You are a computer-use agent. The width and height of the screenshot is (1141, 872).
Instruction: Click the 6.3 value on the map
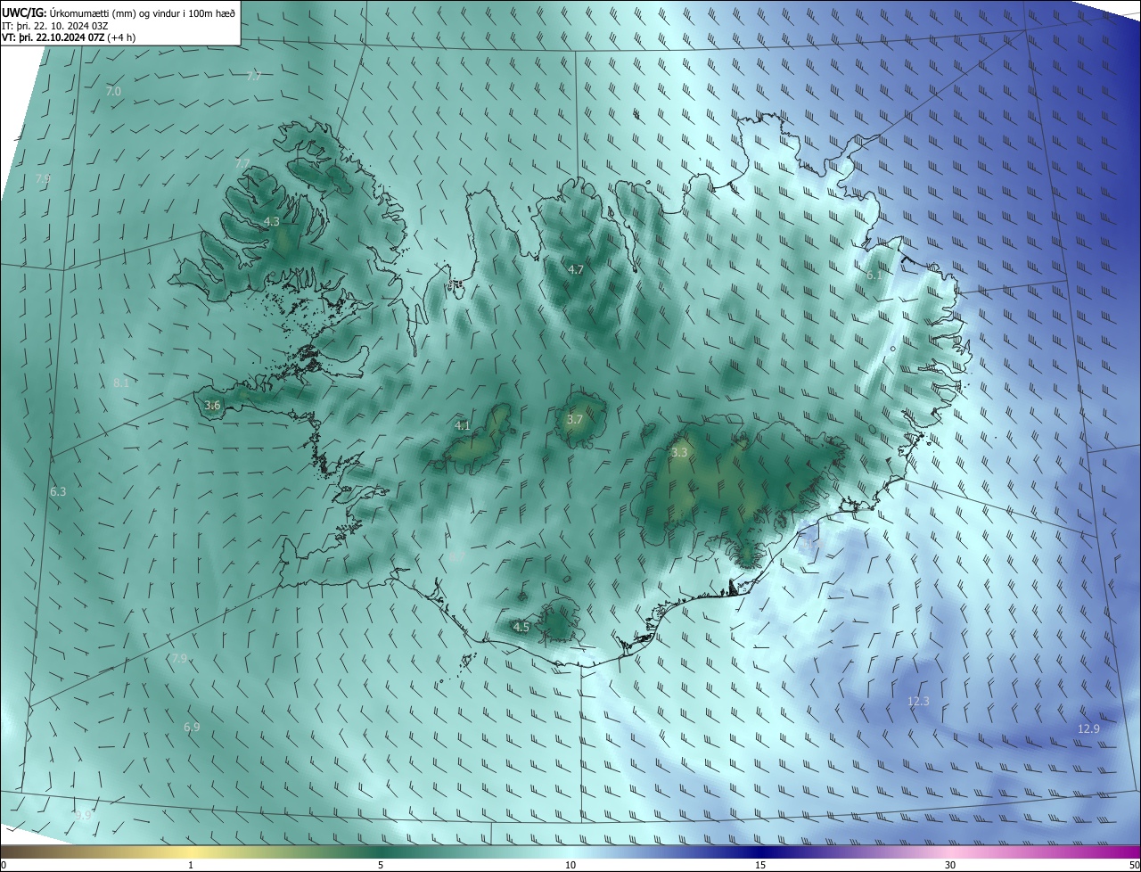(x=58, y=492)
